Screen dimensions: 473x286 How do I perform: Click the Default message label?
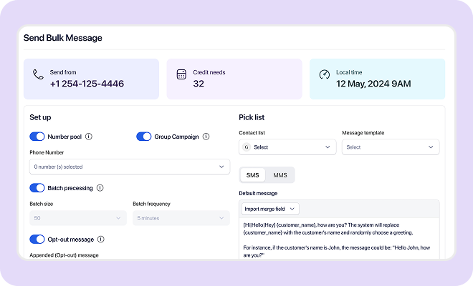coord(258,193)
